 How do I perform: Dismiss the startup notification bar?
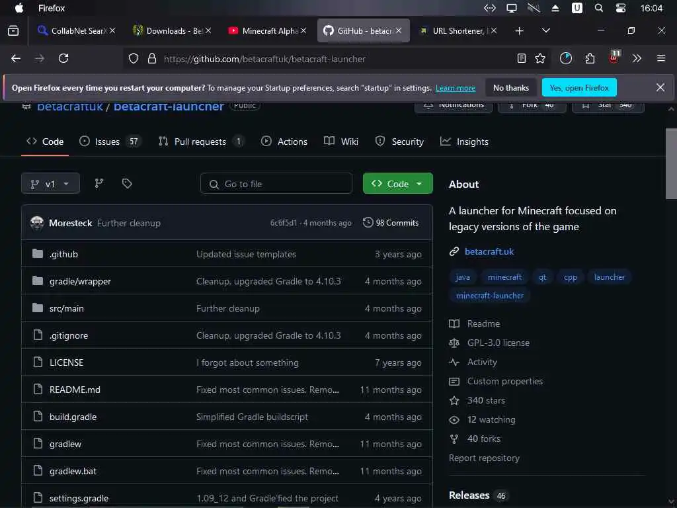pos(660,88)
